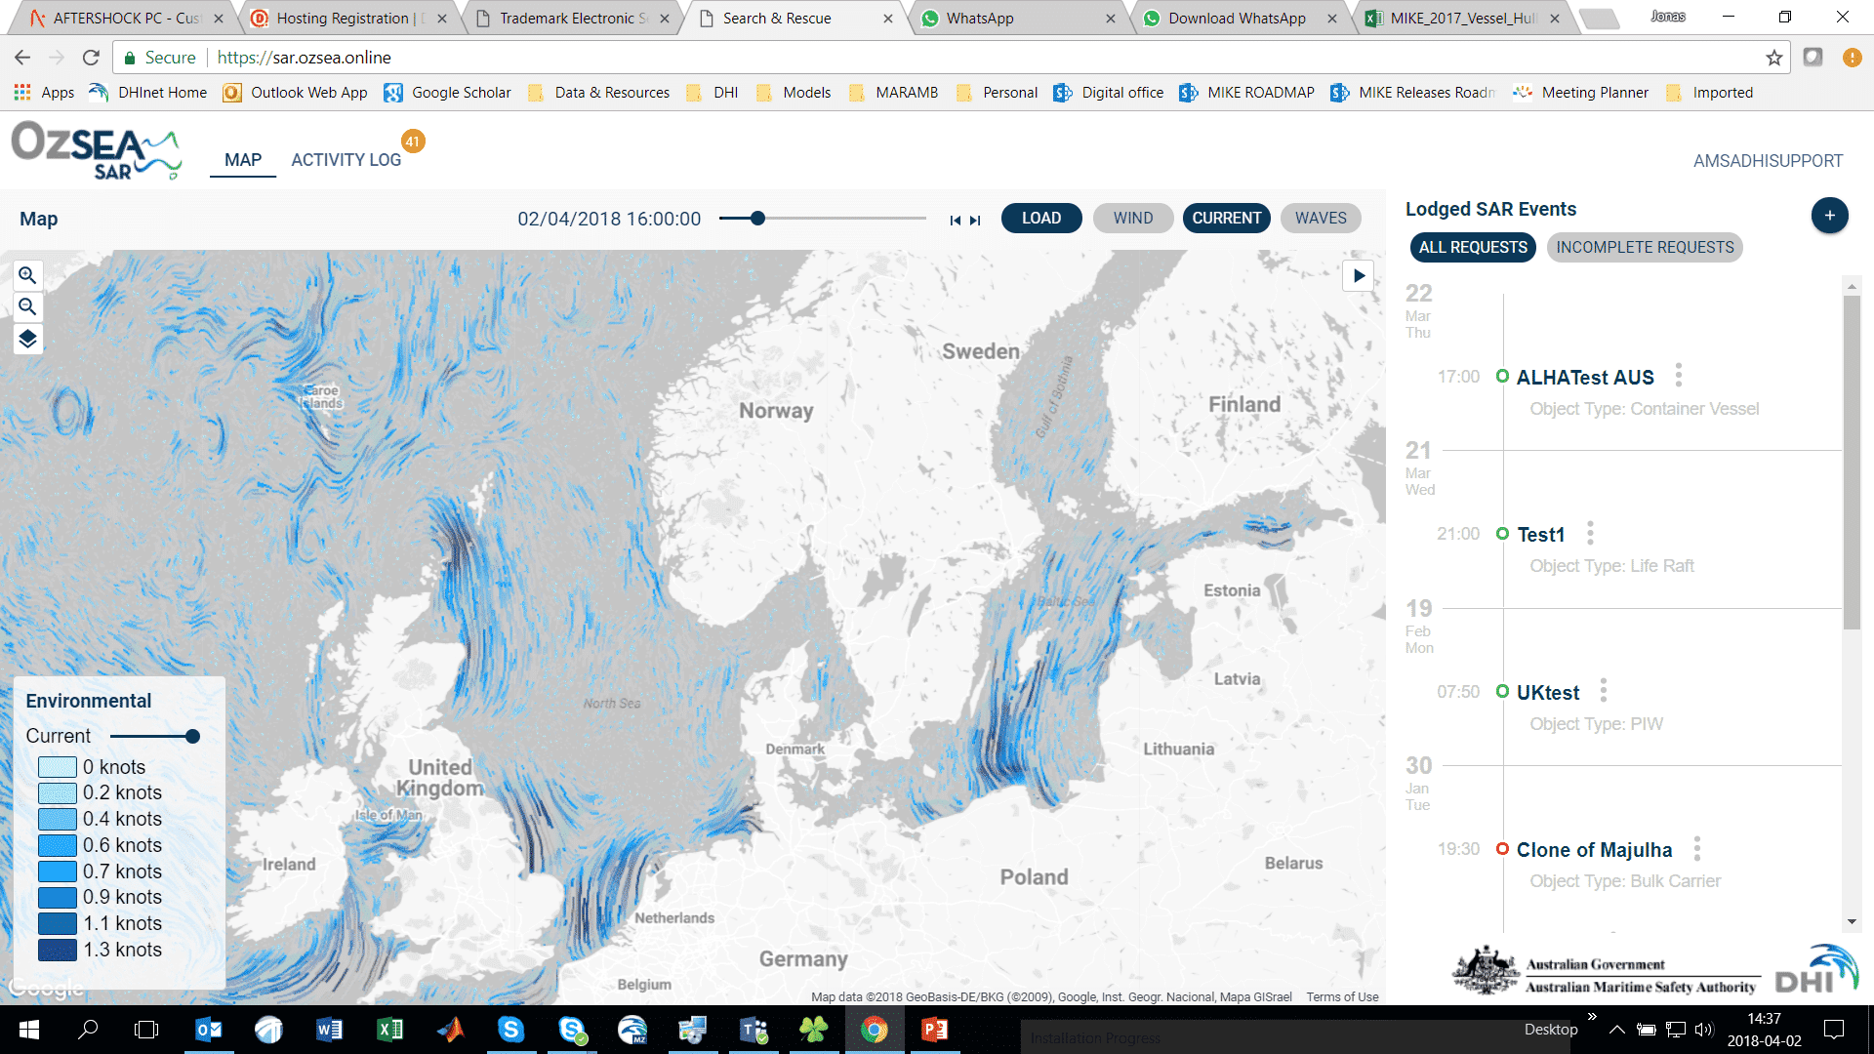Open the Windows Start menu
The image size is (1874, 1054).
tap(28, 1030)
